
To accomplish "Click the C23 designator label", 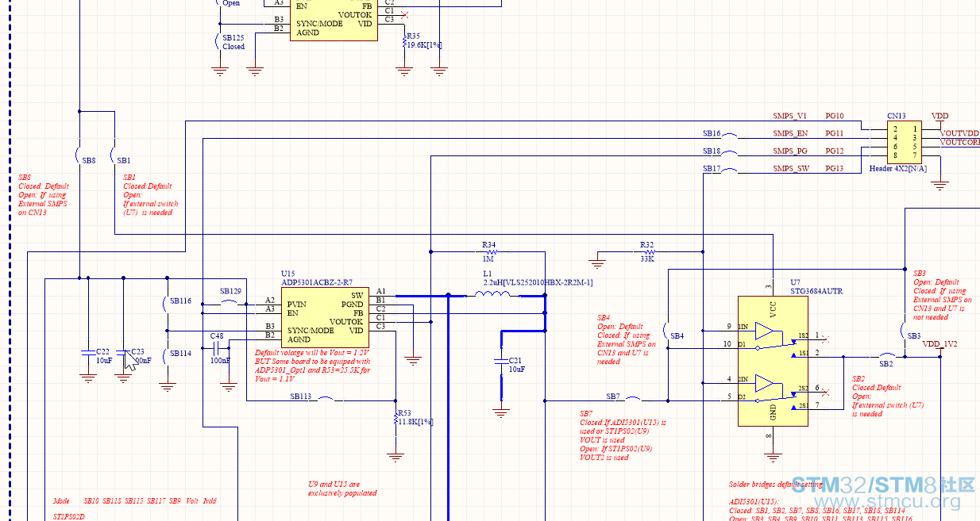I will coord(137,351).
